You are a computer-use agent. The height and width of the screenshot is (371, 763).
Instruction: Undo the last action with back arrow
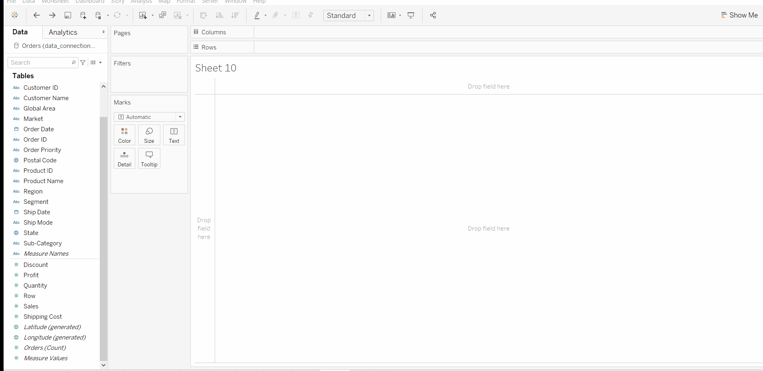tap(37, 15)
